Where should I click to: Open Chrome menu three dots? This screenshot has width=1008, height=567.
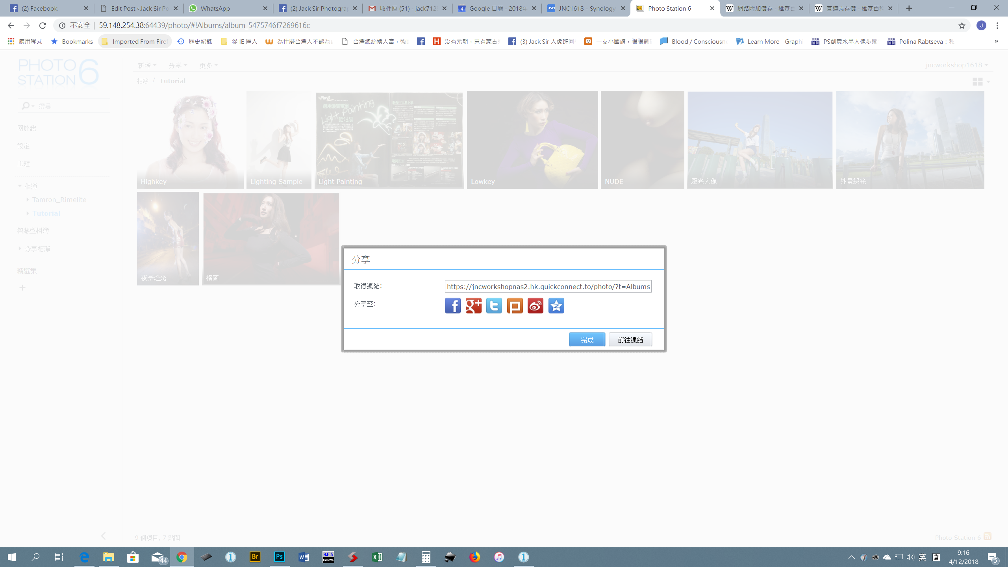(997, 26)
